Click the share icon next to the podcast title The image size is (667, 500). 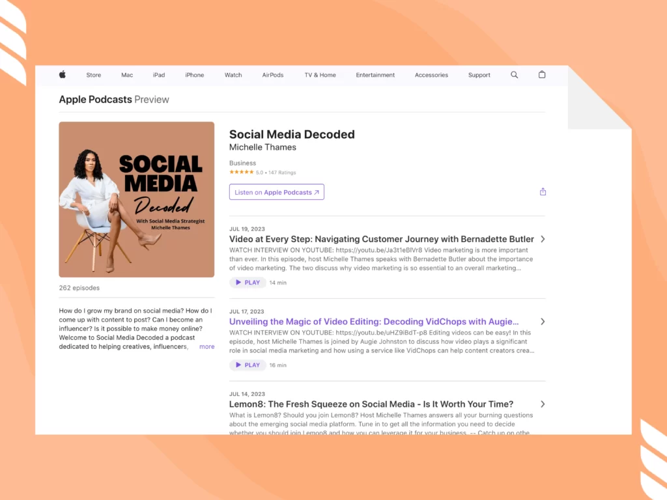coord(543,191)
